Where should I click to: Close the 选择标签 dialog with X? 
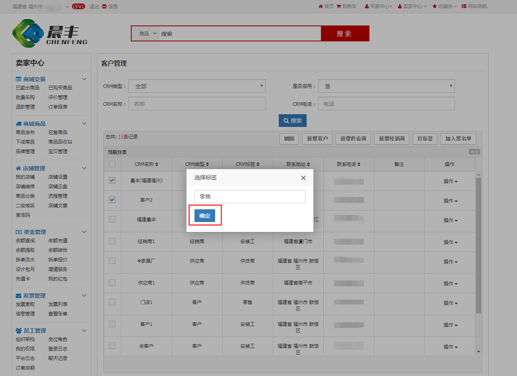coord(303,178)
